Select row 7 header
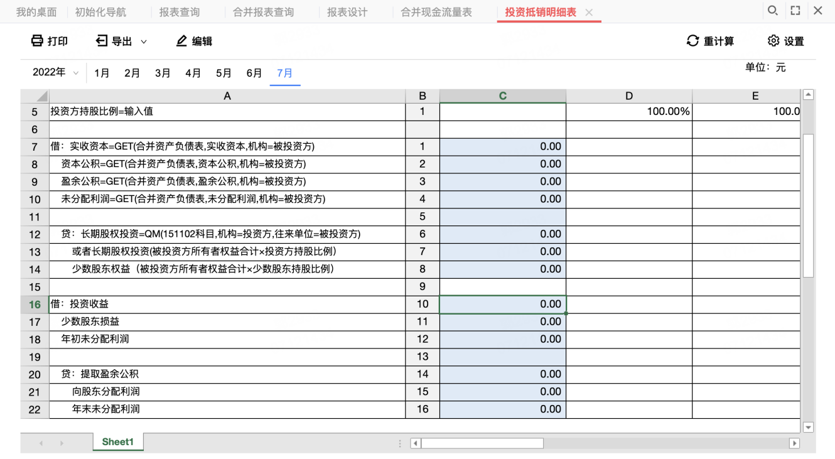Image resolution: width=835 pixels, height=459 pixels. coord(35,147)
